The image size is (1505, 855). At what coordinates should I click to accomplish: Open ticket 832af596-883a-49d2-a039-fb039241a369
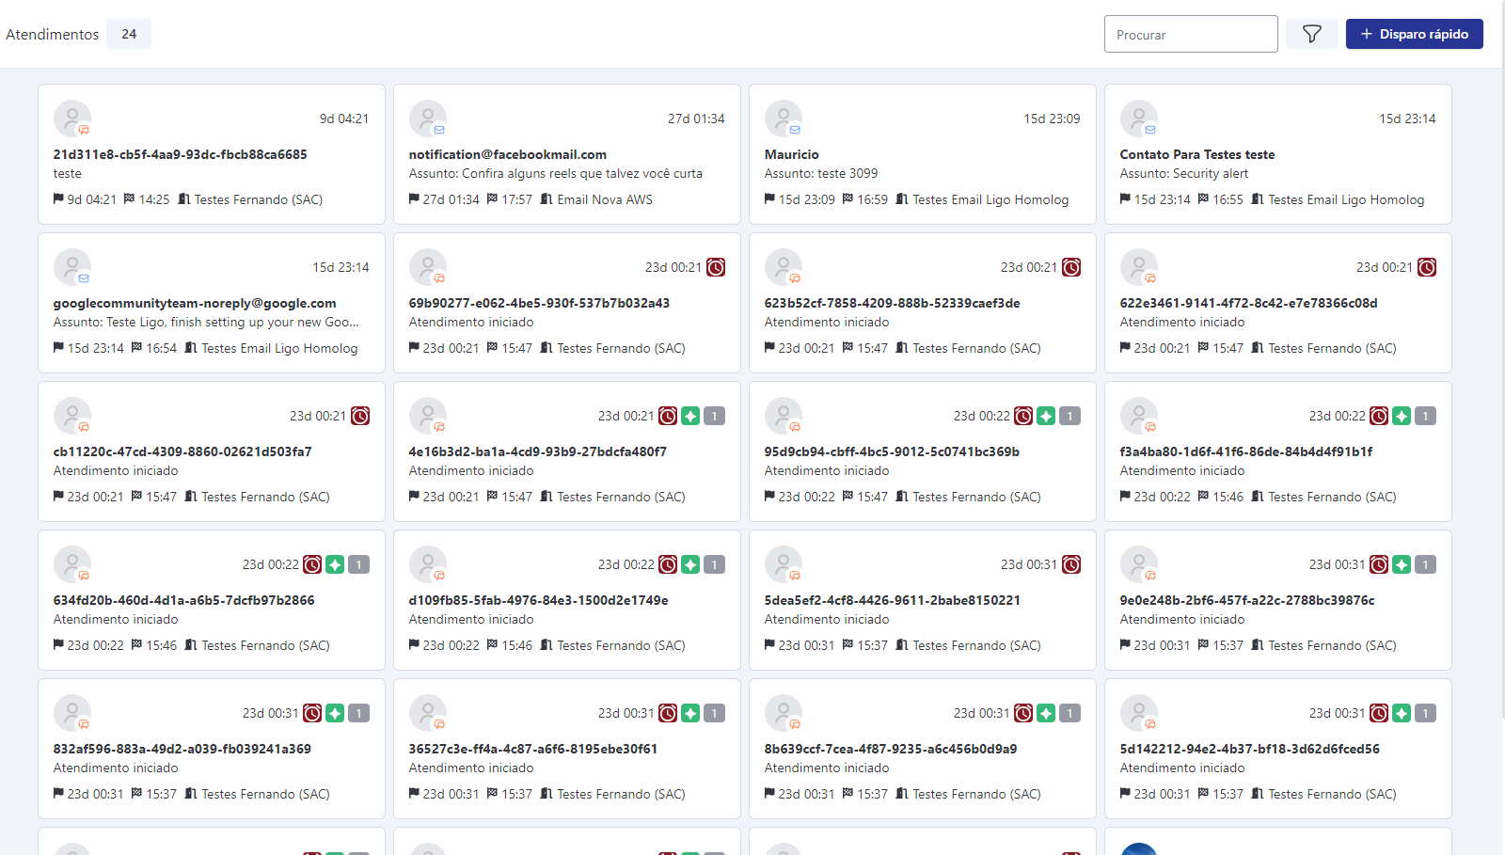pos(182,749)
